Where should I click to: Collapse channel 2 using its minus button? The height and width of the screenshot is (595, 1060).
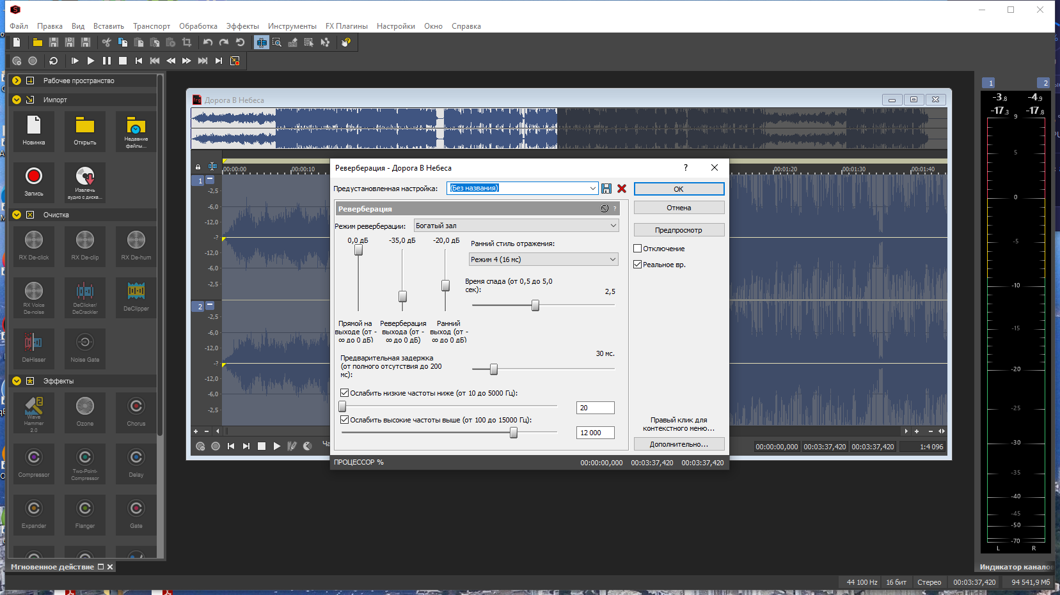210,306
